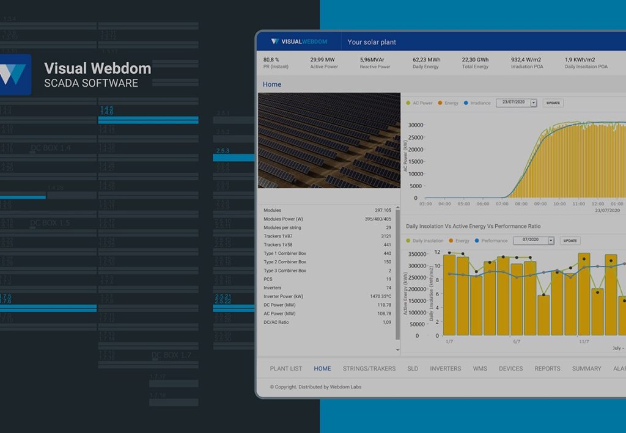Image resolution: width=626 pixels, height=433 pixels.
Task: Click the Modules per string row
Action: coord(328,228)
